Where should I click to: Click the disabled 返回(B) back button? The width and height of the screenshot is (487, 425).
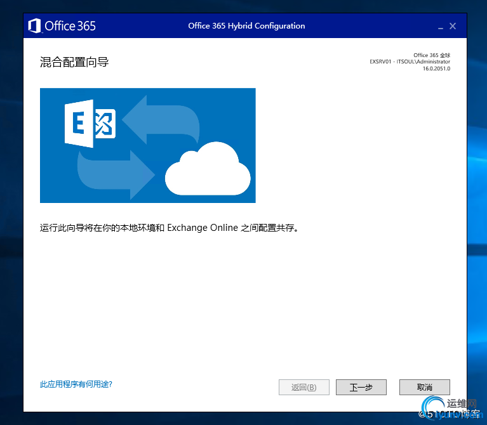tap(304, 387)
